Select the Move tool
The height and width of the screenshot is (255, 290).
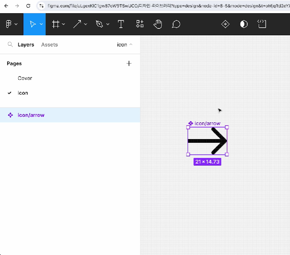(32, 24)
